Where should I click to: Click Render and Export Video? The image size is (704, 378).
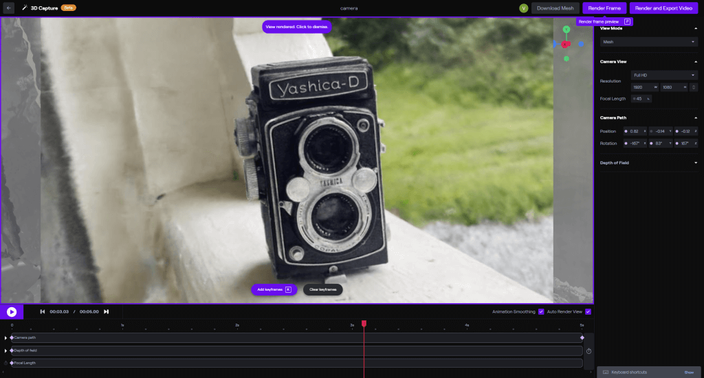click(x=663, y=8)
